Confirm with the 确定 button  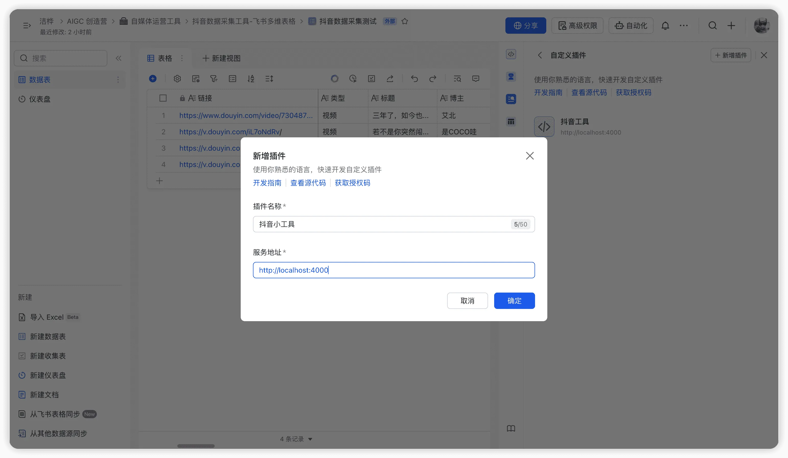pyautogui.click(x=514, y=300)
